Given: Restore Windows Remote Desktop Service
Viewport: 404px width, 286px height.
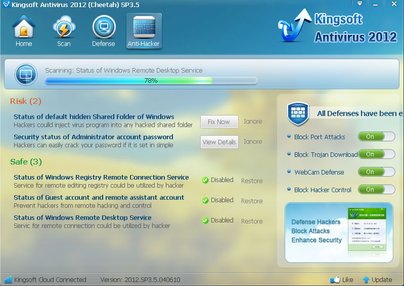Looking at the screenshot, I should (252, 221).
